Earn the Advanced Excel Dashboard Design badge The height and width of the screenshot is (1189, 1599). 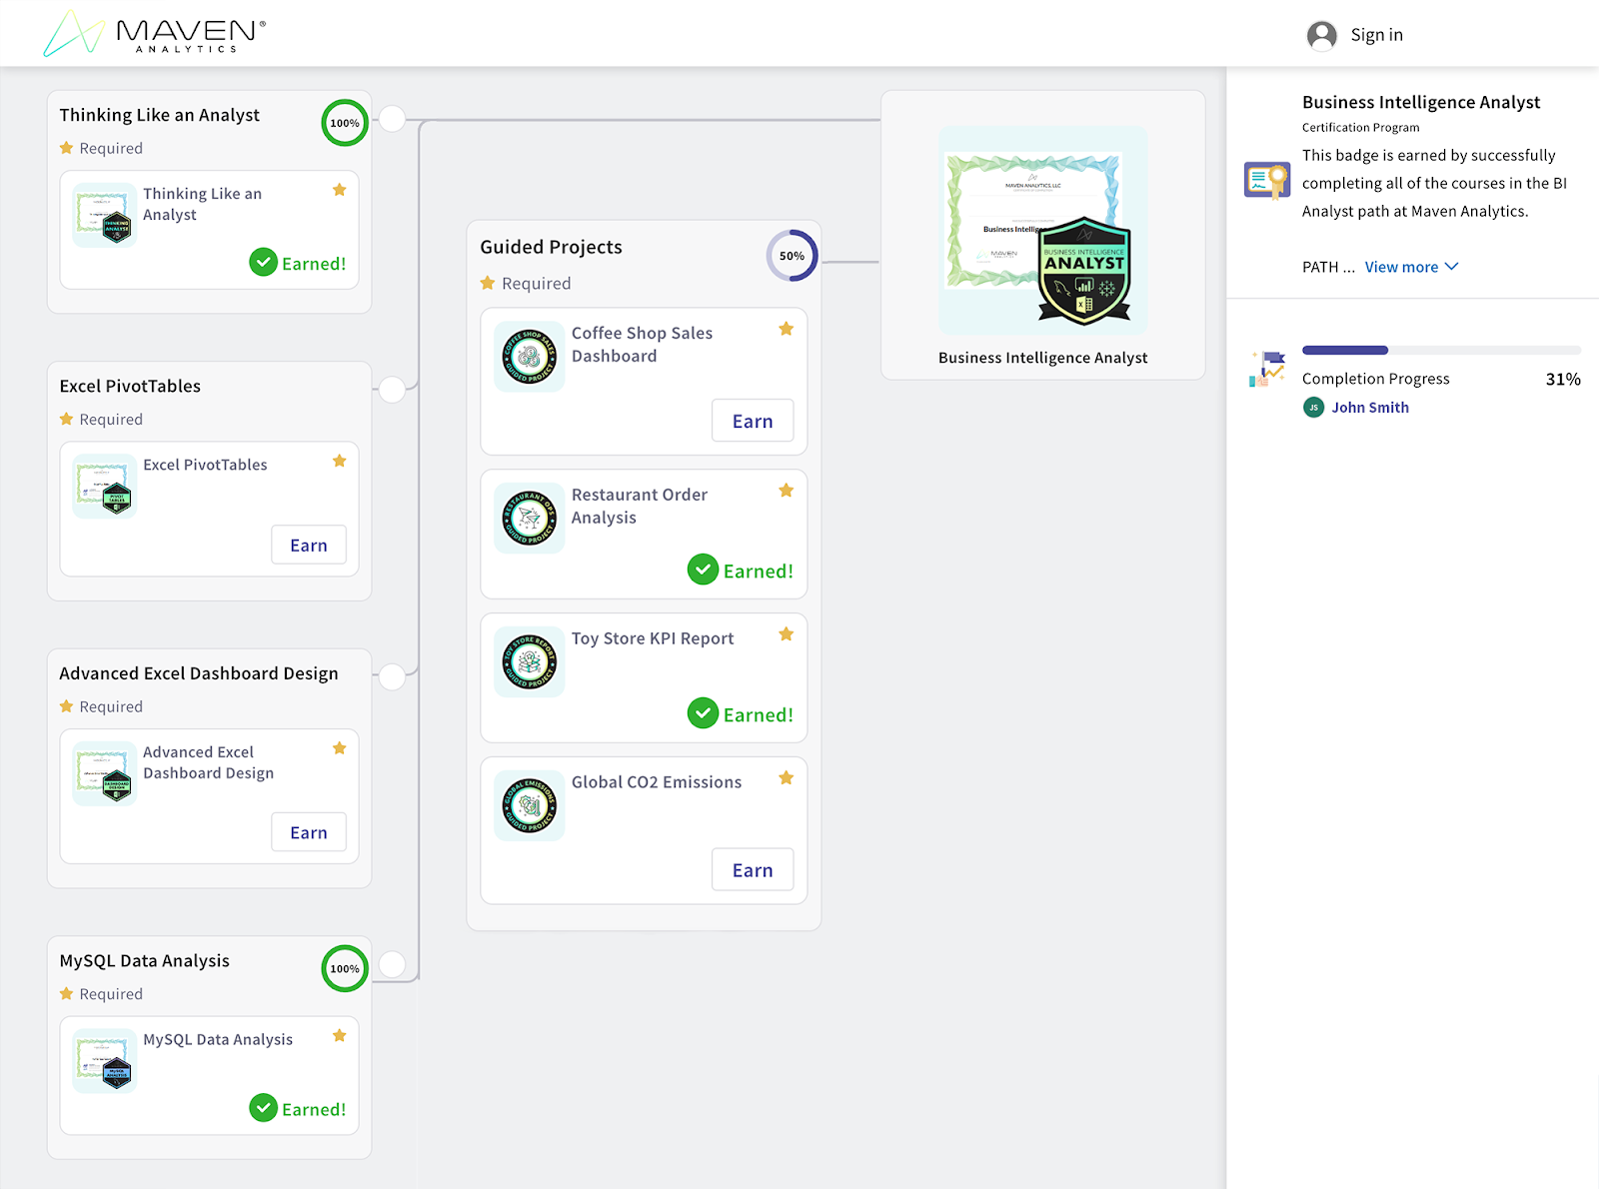(309, 832)
